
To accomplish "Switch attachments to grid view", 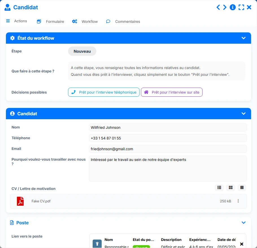I will 231,187.
